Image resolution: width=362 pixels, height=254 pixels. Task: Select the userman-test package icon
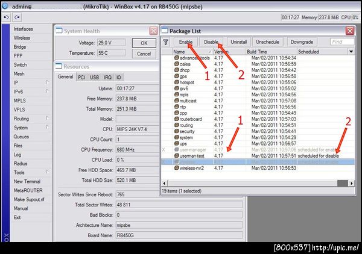[x=176, y=156]
